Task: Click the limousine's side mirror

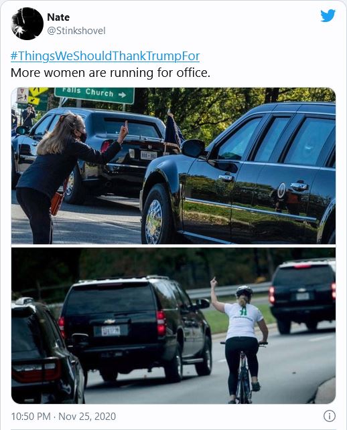Action: tap(193, 148)
